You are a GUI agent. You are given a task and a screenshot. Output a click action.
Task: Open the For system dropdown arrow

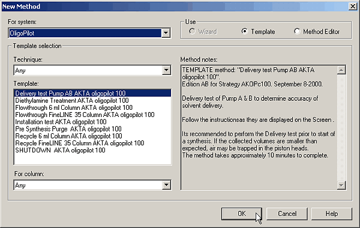pyautogui.click(x=166, y=33)
